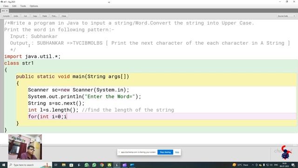The height and width of the screenshot is (168, 298).
Task: Open the Class menu
Action: pyautogui.click(x=6, y=6)
